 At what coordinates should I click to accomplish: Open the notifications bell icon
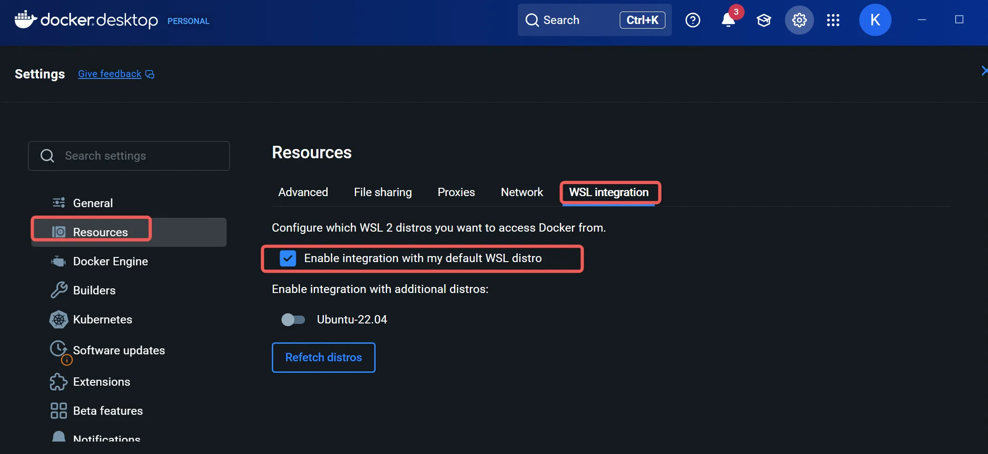tap(728, 20)
